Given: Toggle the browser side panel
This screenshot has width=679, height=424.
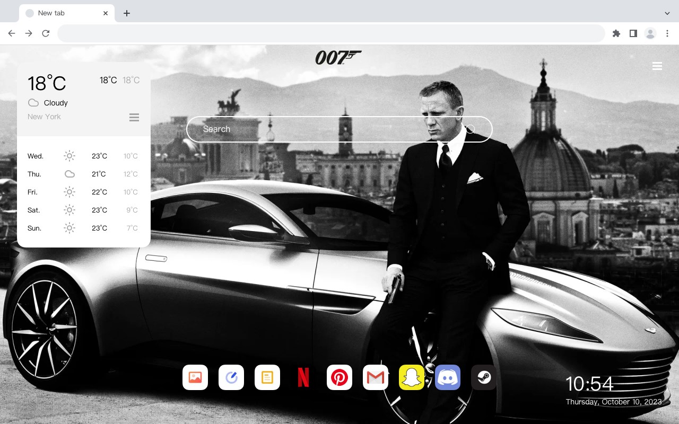Looking at the screenshot, I should tap(633, 33).
